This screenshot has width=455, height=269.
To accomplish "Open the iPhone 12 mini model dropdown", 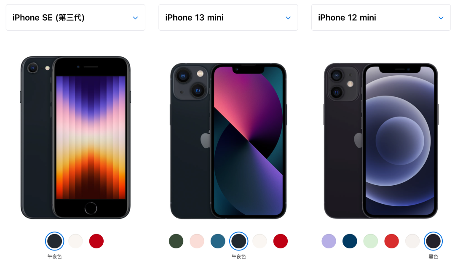I will 381,17.
